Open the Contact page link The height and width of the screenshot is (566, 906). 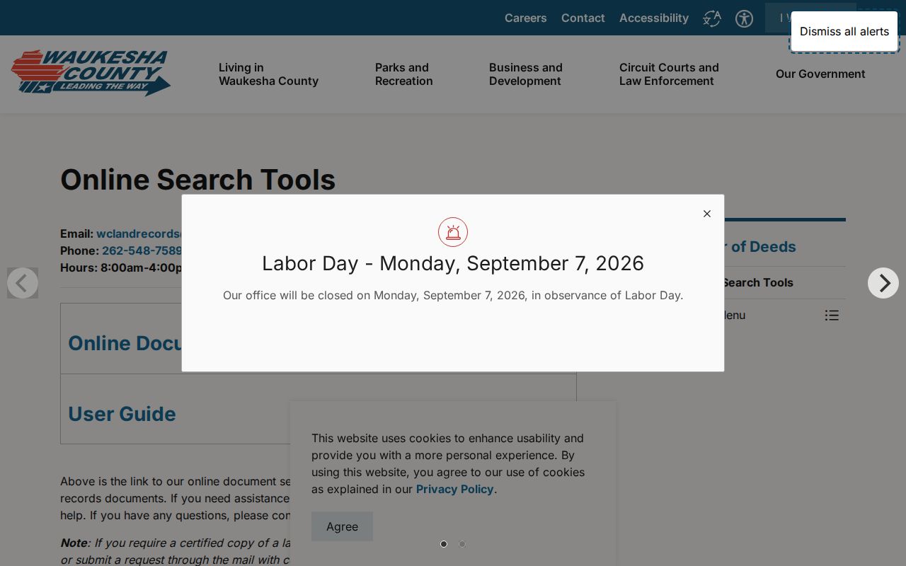click(x=583, y=18)
